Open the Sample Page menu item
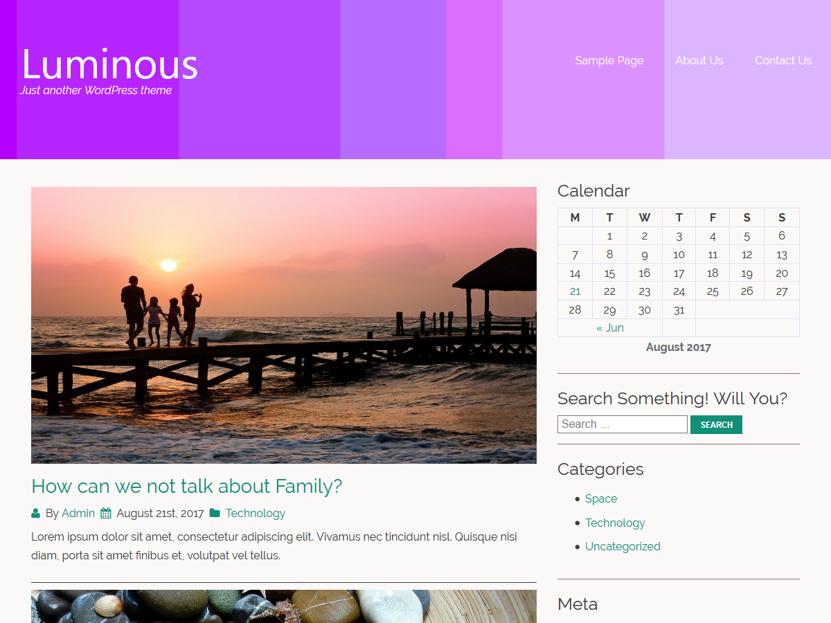Image resolution: width=831 pixels, height=623 pixels. coord(609,61)
